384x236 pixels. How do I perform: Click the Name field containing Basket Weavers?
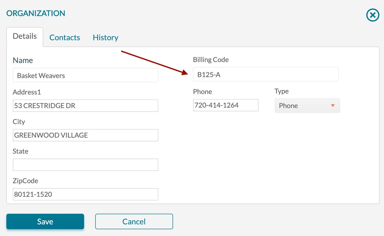click(x=85, y=75)
